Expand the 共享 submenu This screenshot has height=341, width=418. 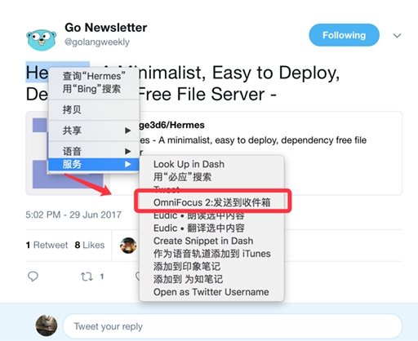94,131
